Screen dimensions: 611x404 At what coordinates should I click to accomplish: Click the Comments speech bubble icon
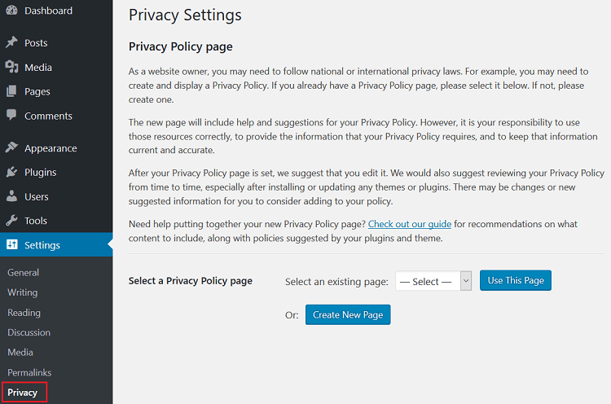tap(11, 115)
